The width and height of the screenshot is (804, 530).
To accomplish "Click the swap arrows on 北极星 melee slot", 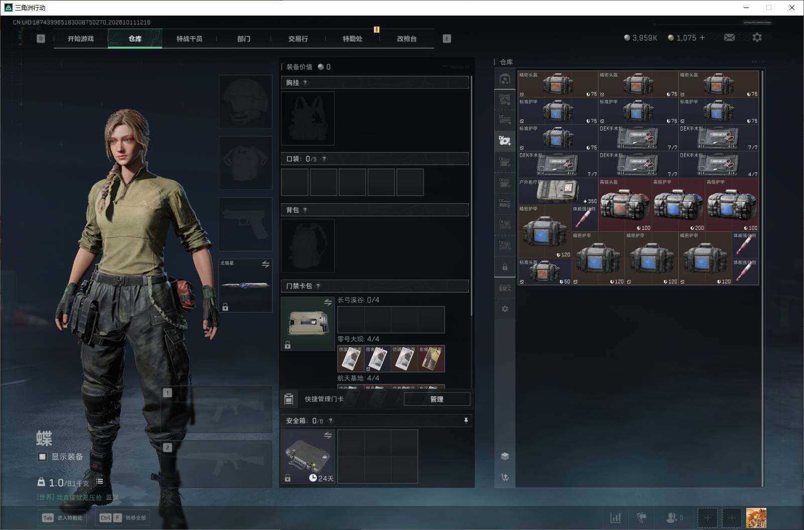I will click(x=265, y=264).
